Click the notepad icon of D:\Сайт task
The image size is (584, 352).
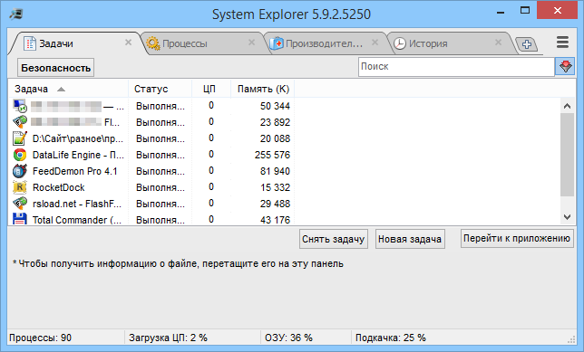20,138
